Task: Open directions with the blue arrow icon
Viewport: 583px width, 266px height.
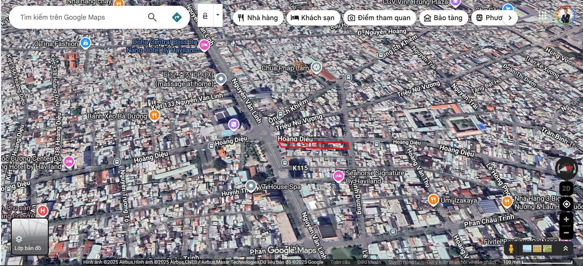Action: pyautogui.click(x=177, y=17)
